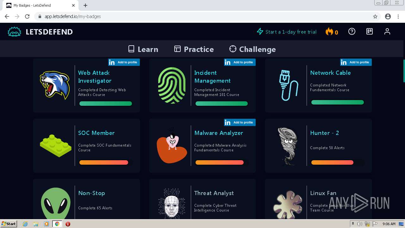Click the taskbar clock showing 9:06 AM
405x228 pixels.
(x=389, y=224)
